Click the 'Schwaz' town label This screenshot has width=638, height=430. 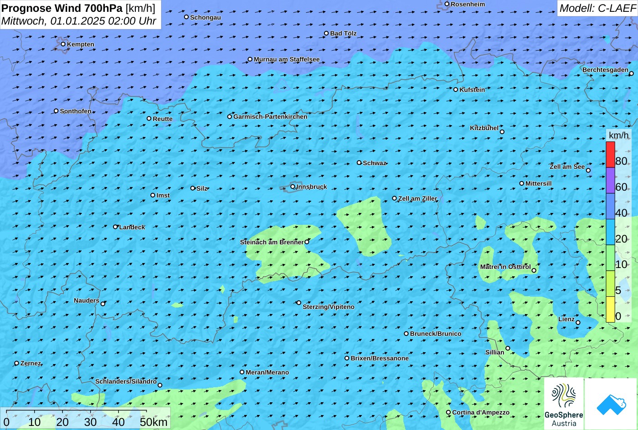(374, 163)
